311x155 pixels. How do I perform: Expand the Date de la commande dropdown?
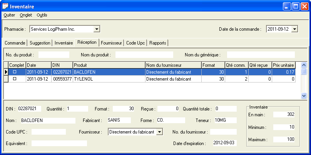click(294, 29)
